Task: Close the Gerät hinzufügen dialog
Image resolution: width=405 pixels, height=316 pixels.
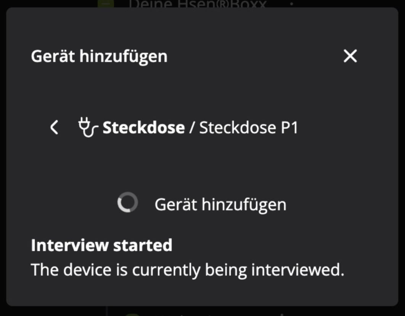Action: pyautogui.click(x=350, y=56)
